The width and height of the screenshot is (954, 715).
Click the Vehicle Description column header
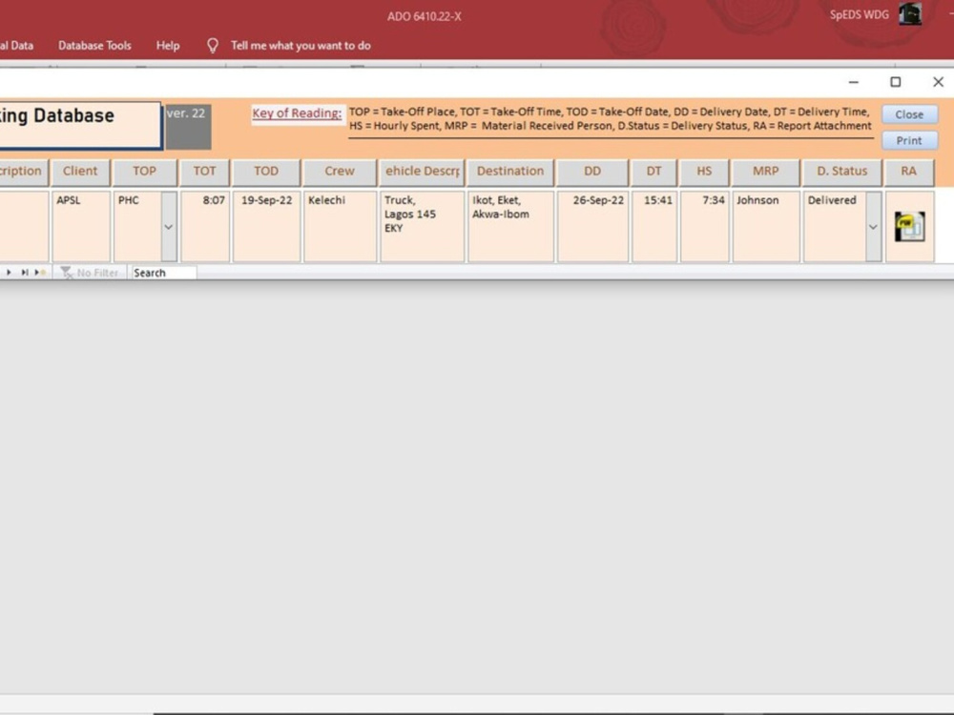(x=422, y=172)
